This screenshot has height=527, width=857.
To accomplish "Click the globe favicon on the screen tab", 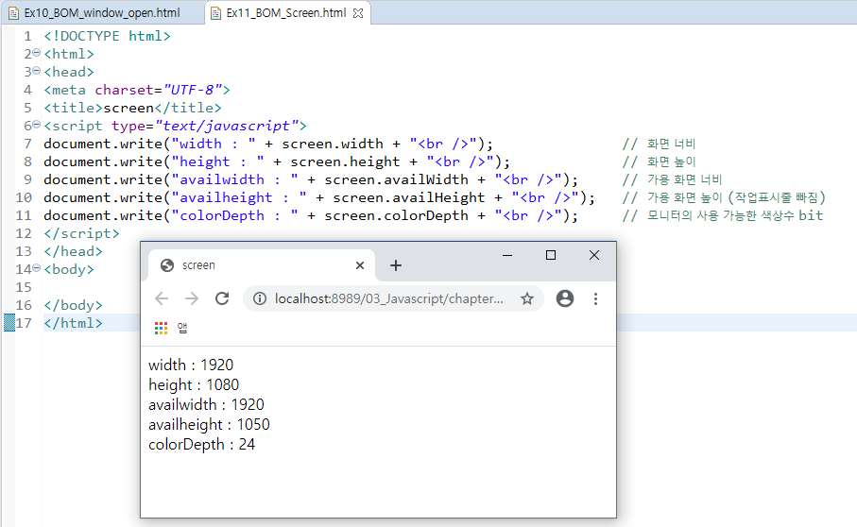I will point(166,265).
